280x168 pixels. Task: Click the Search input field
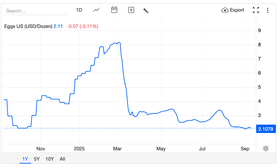click(35, 11)
